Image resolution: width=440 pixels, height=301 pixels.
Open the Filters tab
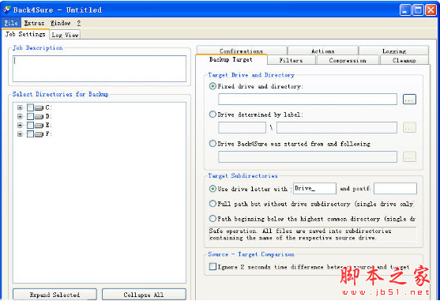point(291,60)
